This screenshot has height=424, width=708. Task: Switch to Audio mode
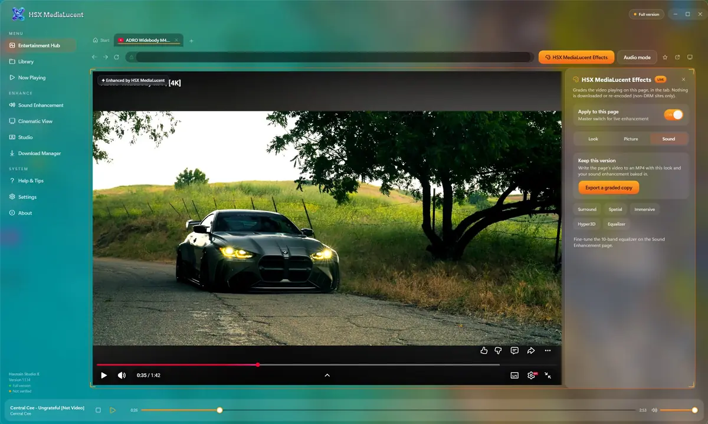pos(637,57)
